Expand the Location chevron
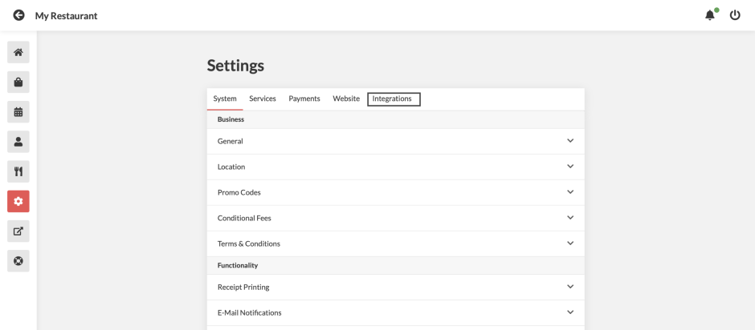 [x=570, y=166]
